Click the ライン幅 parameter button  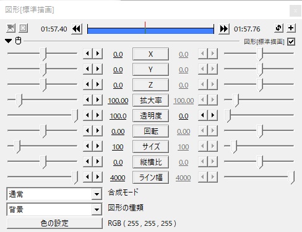pos(150,178)
